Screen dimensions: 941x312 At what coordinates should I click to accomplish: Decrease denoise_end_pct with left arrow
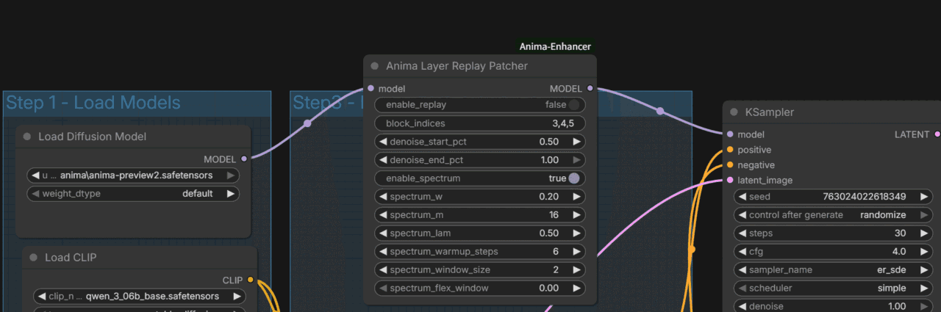(x=382, y=160)
